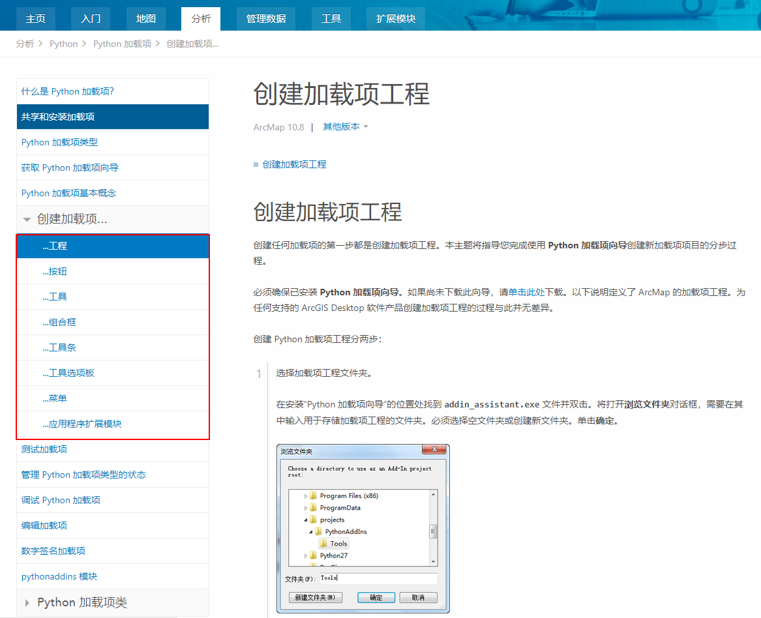Click the 创建加载项工程 anchor link

pos(293,164)
